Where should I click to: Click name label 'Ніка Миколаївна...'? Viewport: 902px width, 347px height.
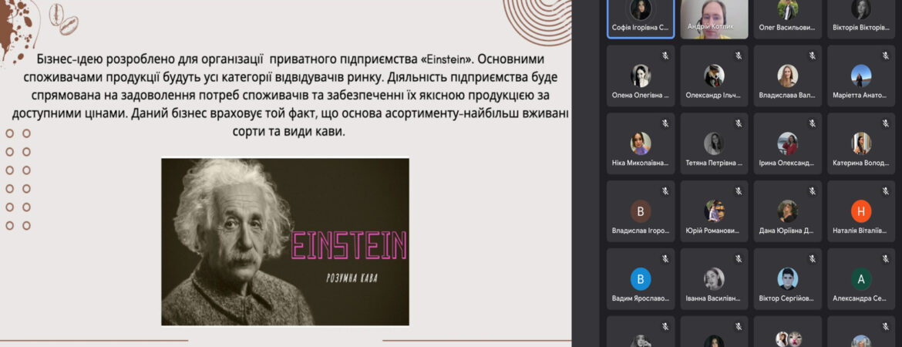(x=640, y=163)
